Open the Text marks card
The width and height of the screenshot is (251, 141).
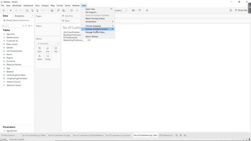click(56, 50)
